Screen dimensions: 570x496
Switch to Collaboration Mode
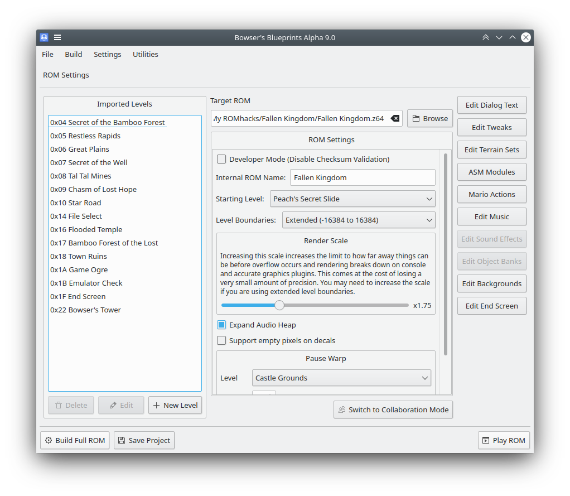(x=393, y=410)
